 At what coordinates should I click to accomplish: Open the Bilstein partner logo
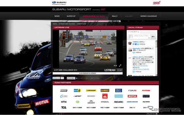point(77,90)
